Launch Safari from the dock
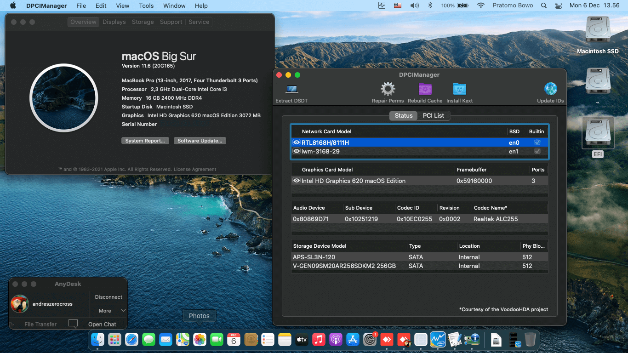The image size is (628, 353). [x=131, y=339]
